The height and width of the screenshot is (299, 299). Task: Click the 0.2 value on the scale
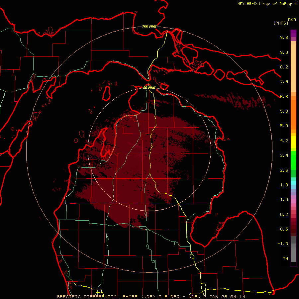click(x=284, y=215)
